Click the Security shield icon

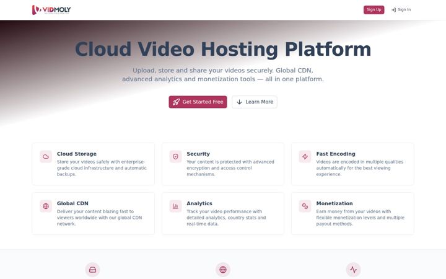pos(175,157)
